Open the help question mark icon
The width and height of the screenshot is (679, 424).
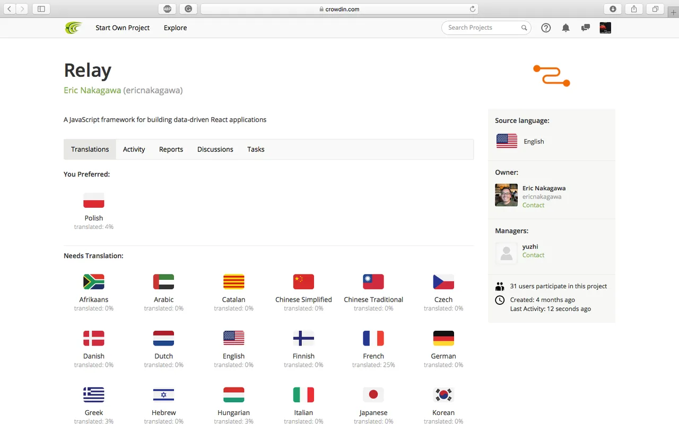coord(546,28)
